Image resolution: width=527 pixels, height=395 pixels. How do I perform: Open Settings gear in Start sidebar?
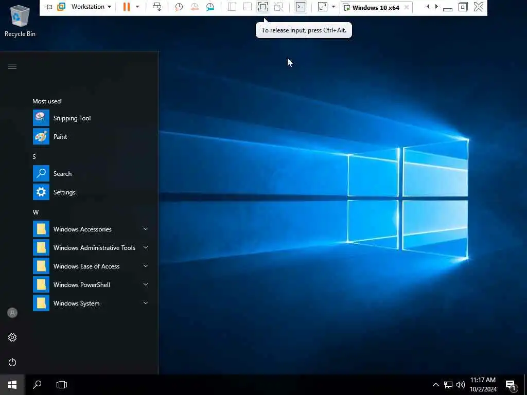tap(12, 337)
